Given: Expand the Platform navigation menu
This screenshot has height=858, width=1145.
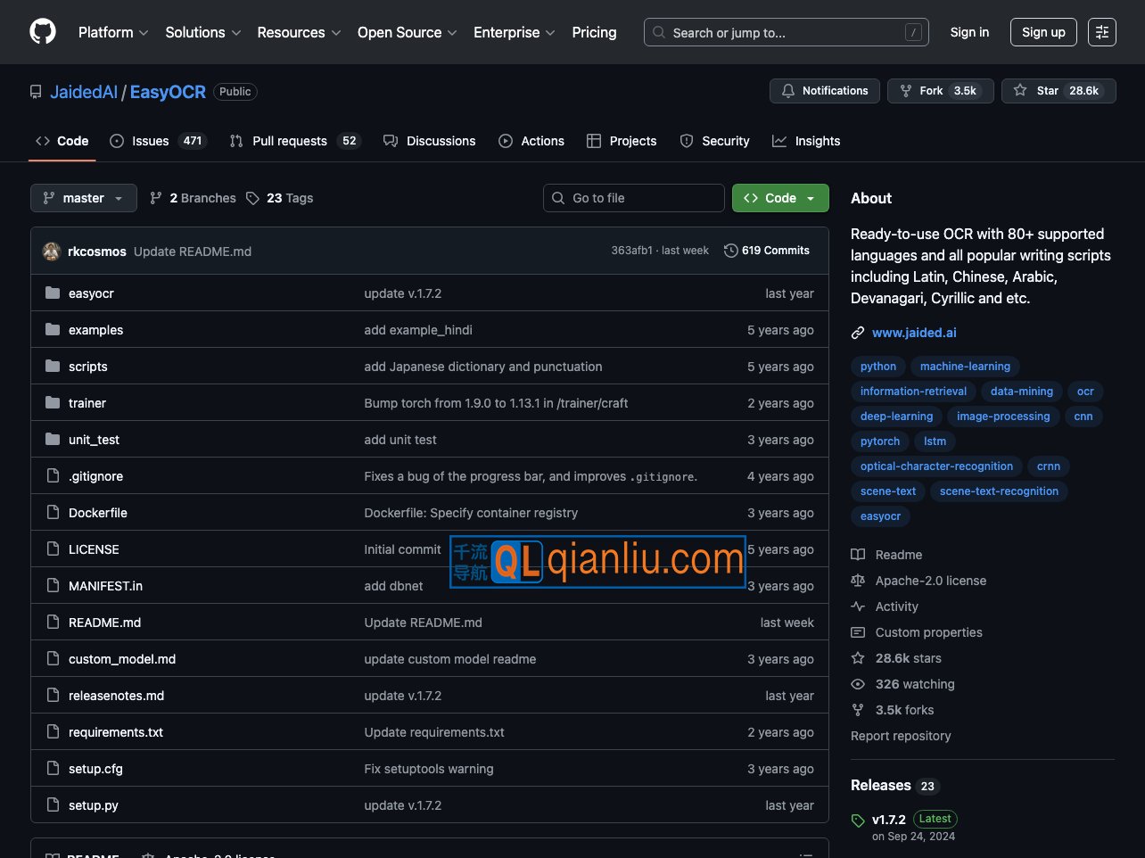Looking at the screenshot, I should (113, 32).
